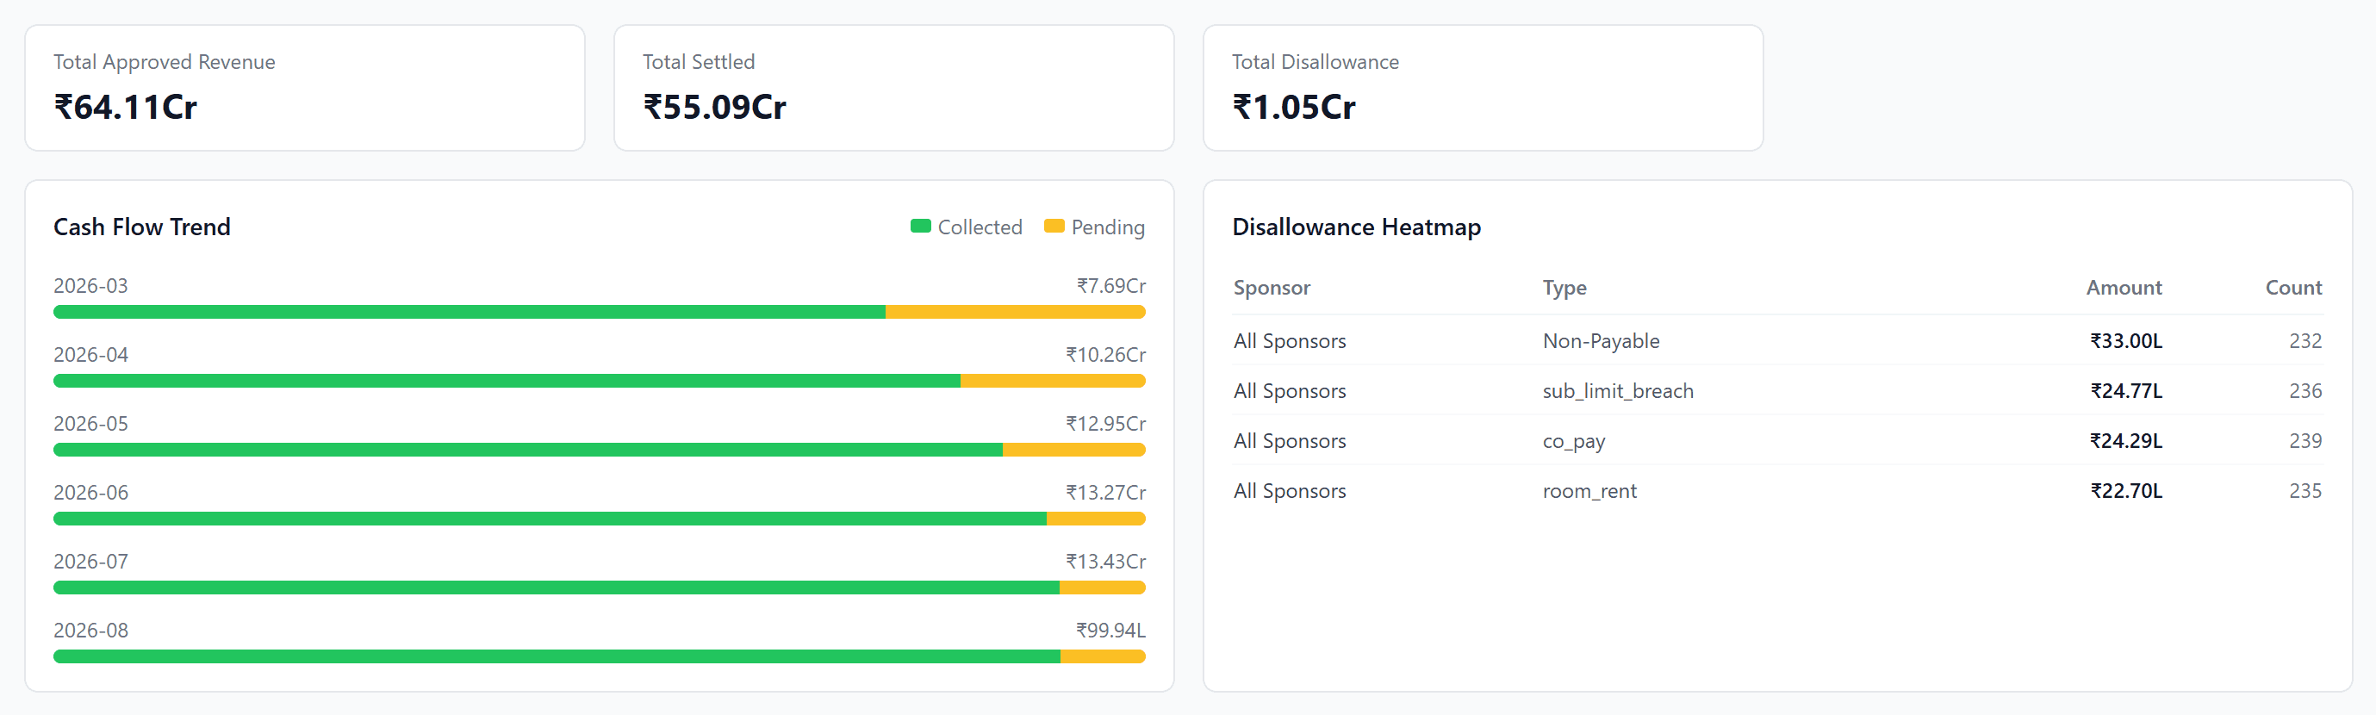The height and width of the screenshot is (715, 2376).
Task: Select the Total Approved Revenue label
Action: pyautogui.click(x=165, y=62)
